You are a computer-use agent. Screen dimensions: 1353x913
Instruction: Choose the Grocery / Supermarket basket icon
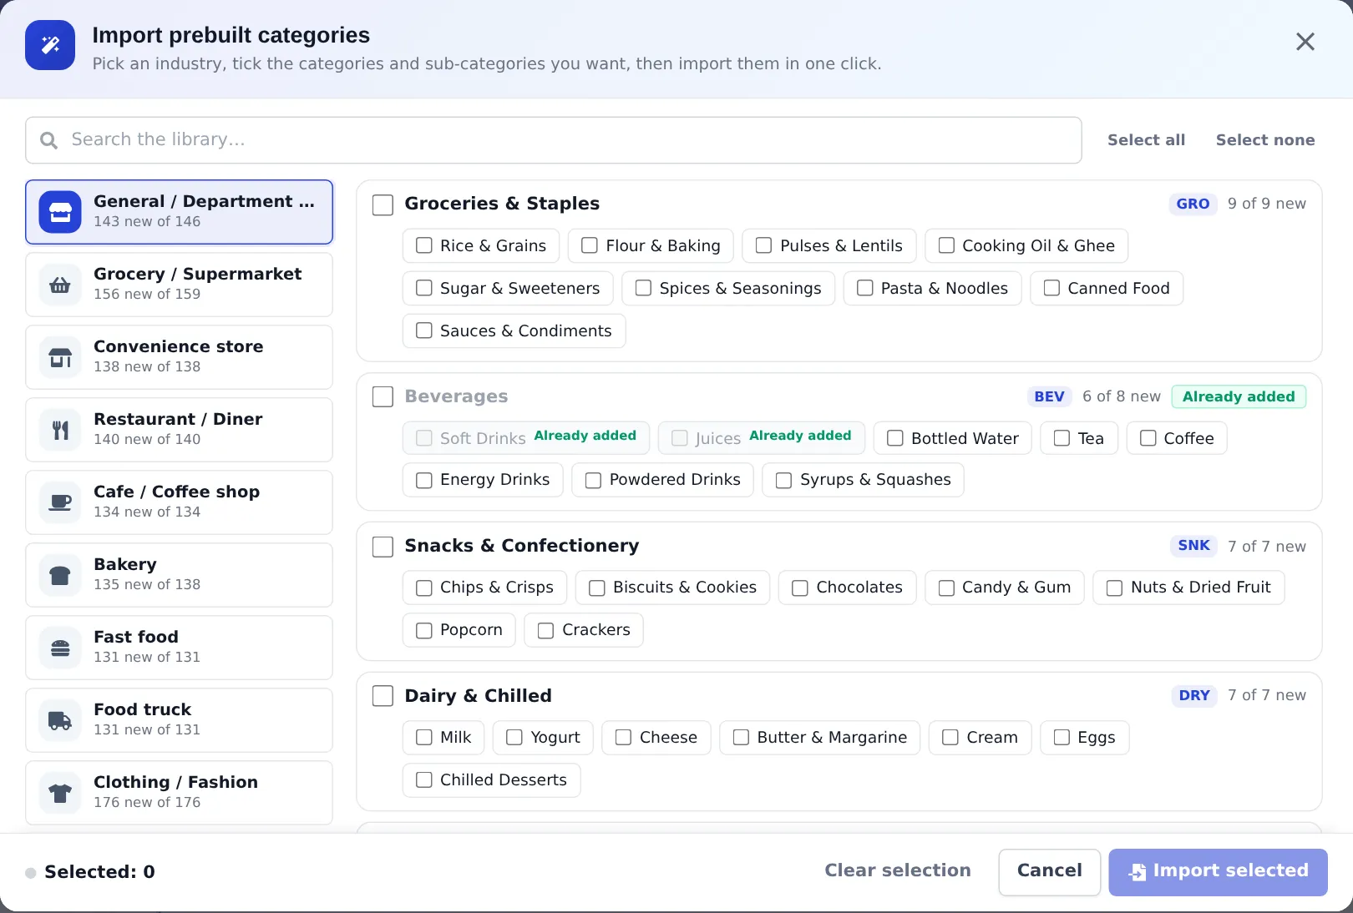(x=60, y=285)
